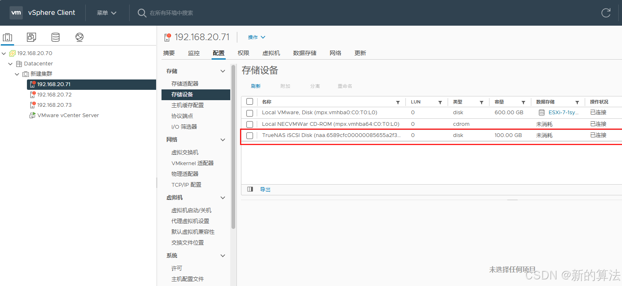Switch to the 权限 tab
The image size is (622, 286).
(243, 53)
